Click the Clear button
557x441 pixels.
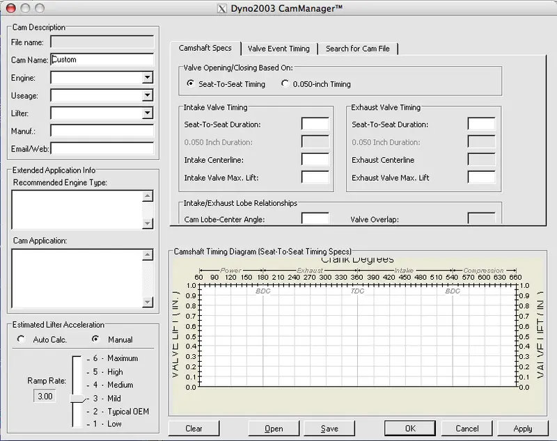[x=194, y=428]
